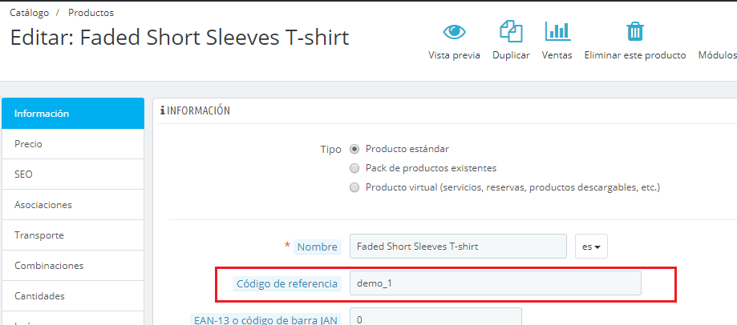
Task: Select Pack de productos existentes option
Action: coord(354,168)
